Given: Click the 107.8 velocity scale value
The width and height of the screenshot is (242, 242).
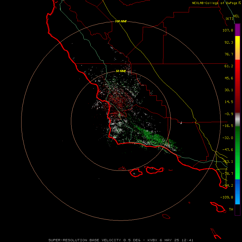Looking at the screenshot, I should click(x=228, y=30).
